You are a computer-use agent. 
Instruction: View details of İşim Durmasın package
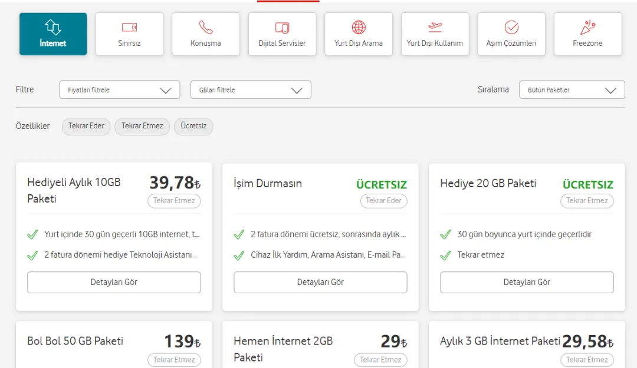[320, 282]
